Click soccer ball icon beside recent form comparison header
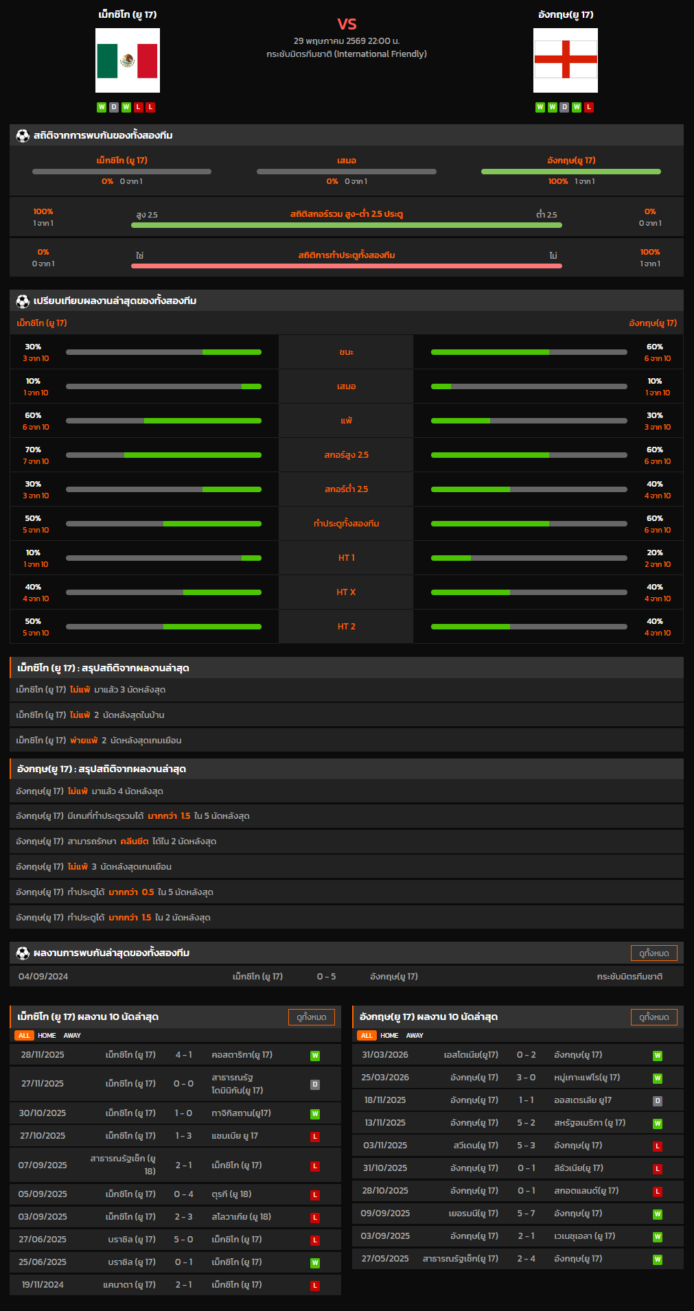Viewport: 694px width, 1311px height. [x=23, y=301]
